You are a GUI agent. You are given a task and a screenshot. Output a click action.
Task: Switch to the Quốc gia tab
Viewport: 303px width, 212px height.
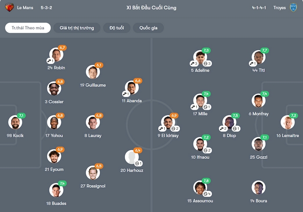click(x=148, y=28)
